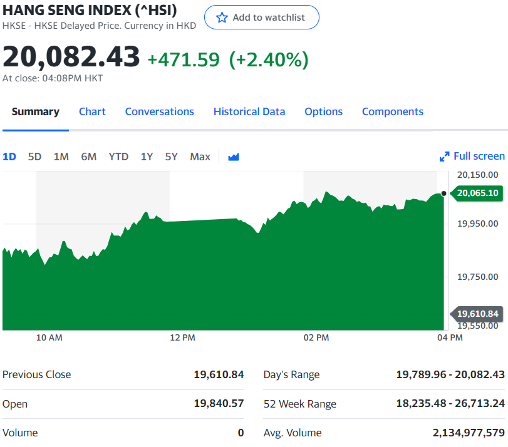The height and width of the screenshot is (447, 508).
Task: Click the gray 19,610.84 previous close label
Action: tap(477, 314)
